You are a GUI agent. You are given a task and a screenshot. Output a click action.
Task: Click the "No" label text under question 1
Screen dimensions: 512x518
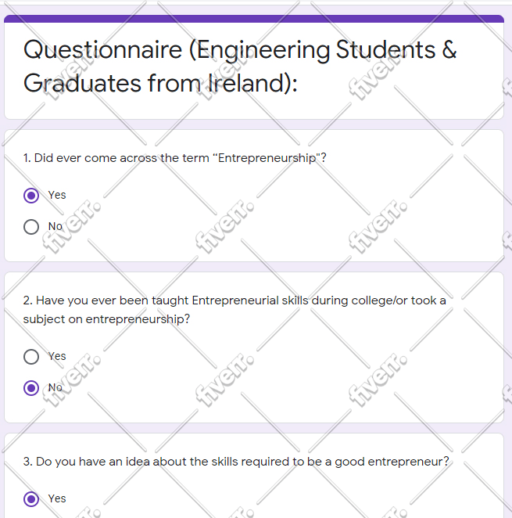point(55,226)
